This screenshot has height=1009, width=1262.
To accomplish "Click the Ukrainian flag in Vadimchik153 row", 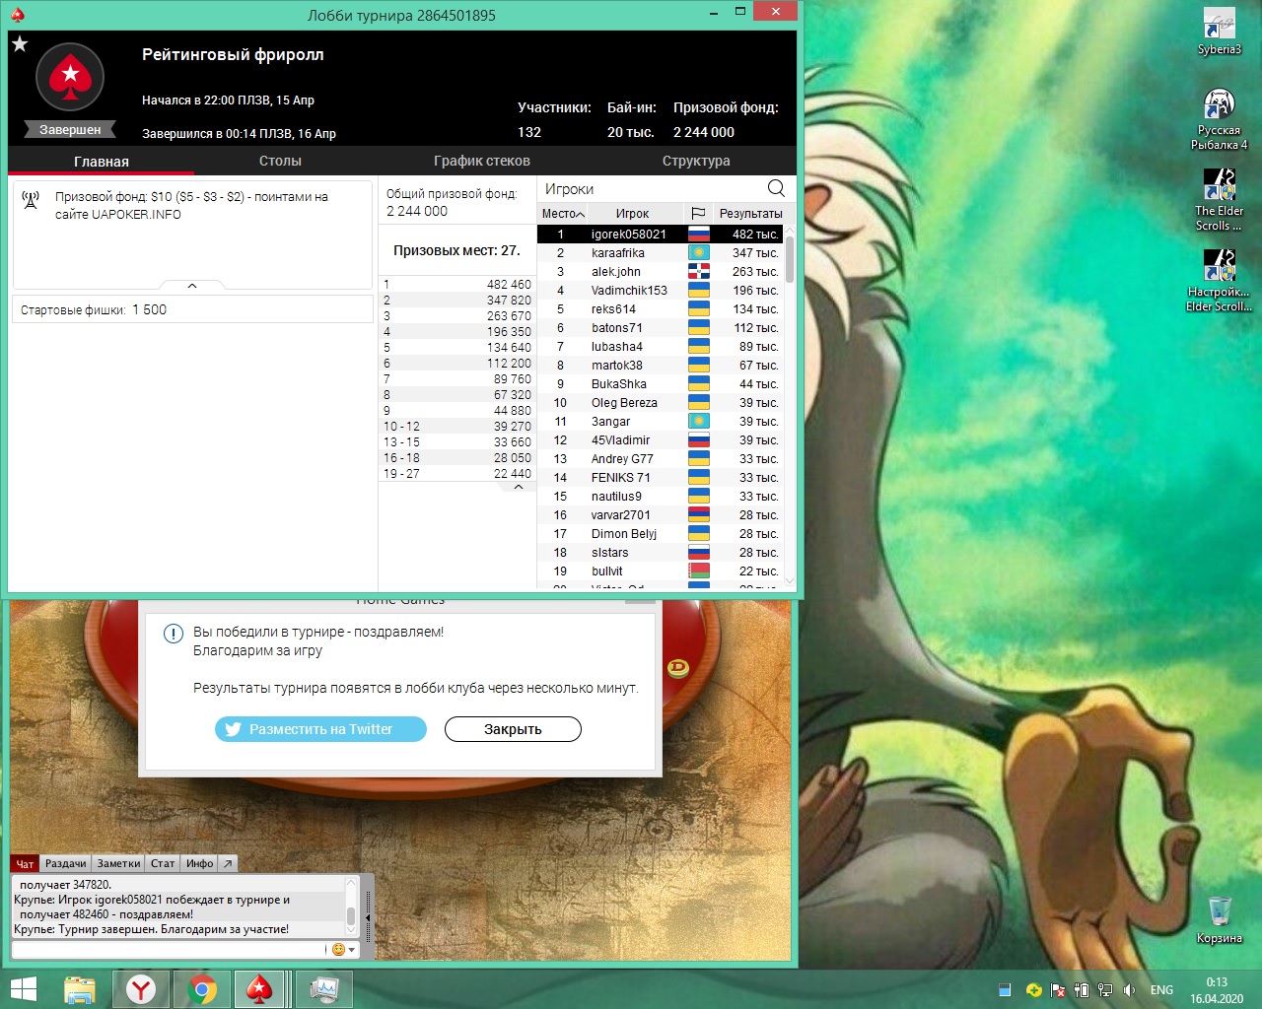I will coord(698,291).
